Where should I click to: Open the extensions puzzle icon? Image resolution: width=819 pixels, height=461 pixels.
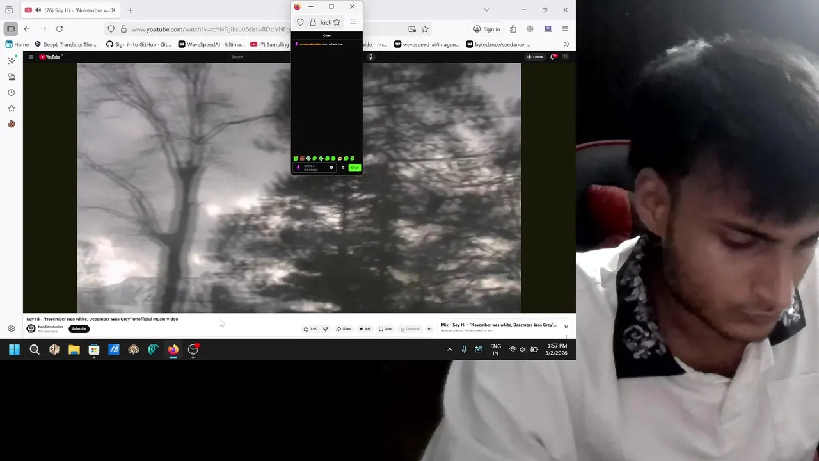point(513,29)
